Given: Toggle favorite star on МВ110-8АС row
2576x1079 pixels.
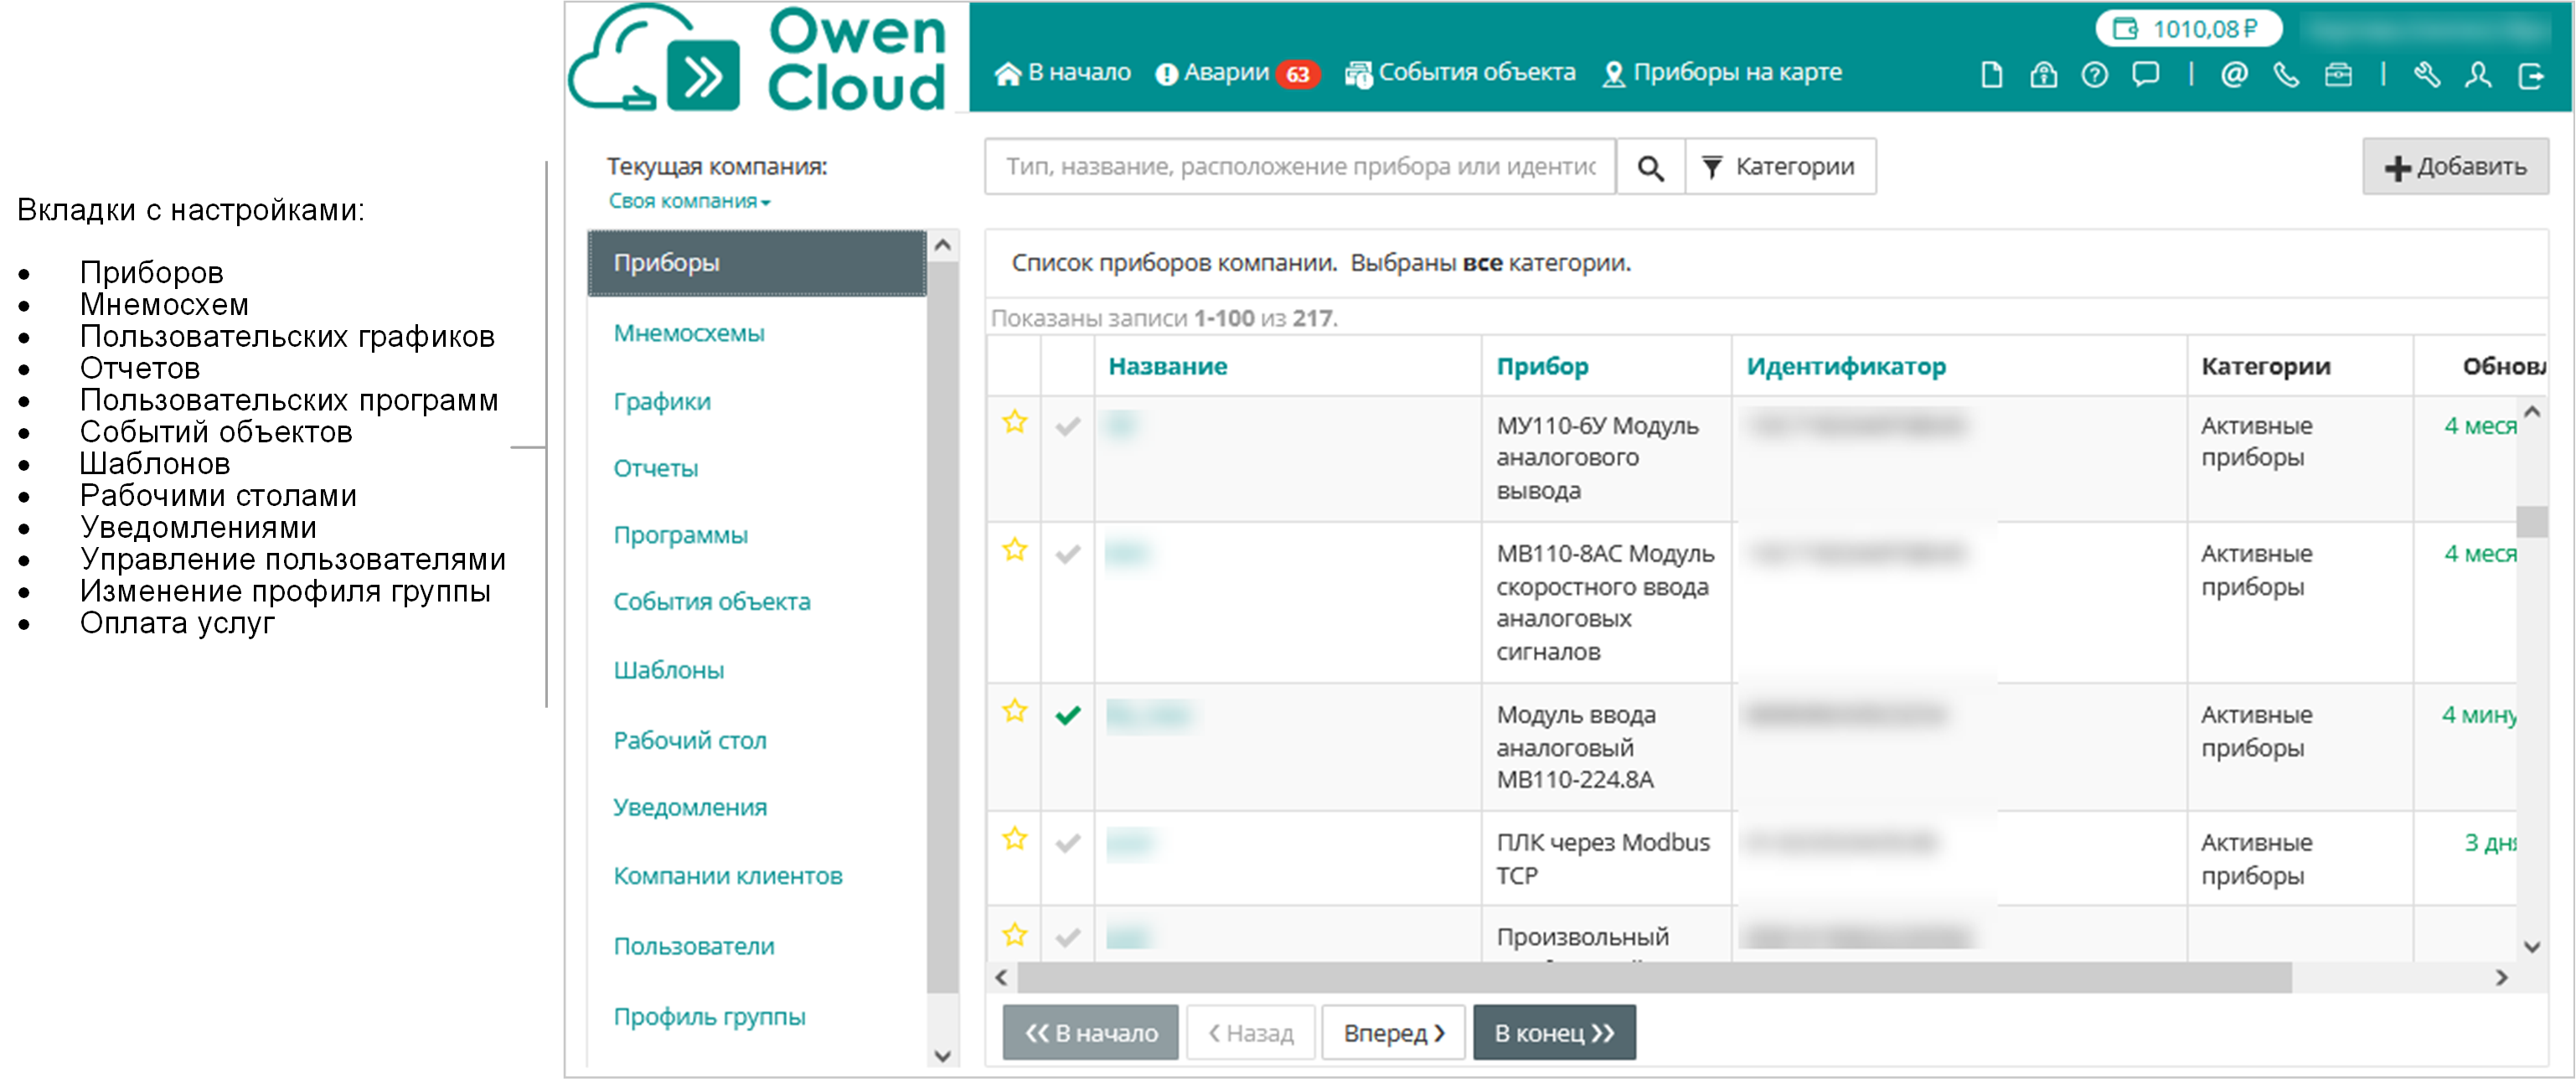Looking at the screenshot, I should (1014, 550).
